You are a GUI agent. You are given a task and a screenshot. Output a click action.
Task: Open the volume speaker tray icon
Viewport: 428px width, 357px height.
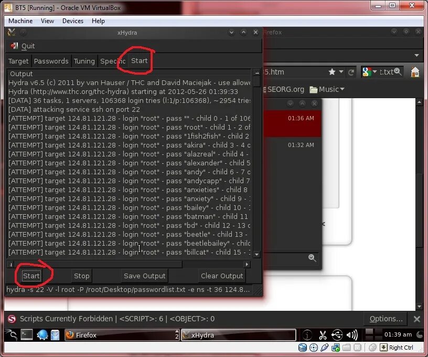[x=352, y=335]
